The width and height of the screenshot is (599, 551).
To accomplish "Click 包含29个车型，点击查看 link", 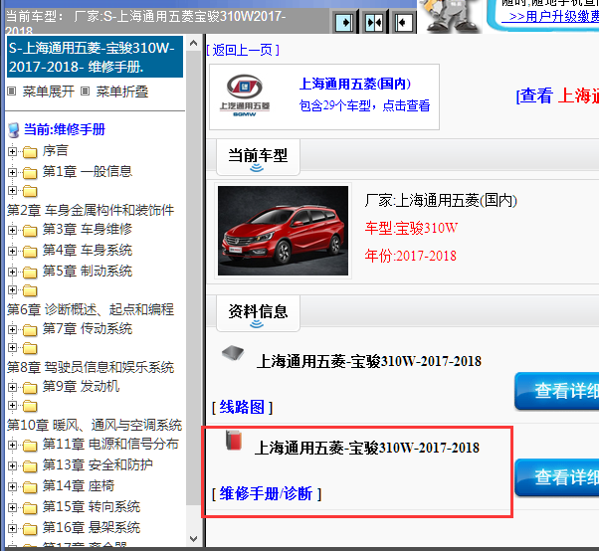I will click(364, 105).
